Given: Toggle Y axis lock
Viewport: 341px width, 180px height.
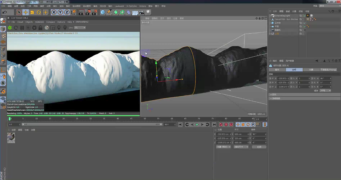Looking at the screenshot, I should [60, 12].
